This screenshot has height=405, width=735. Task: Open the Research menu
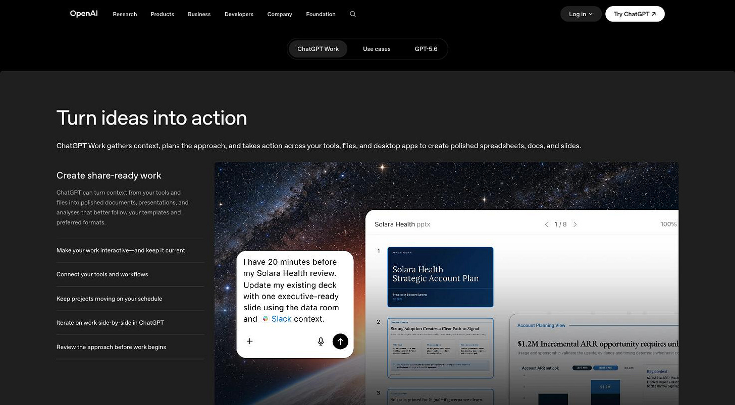[125, 14]
